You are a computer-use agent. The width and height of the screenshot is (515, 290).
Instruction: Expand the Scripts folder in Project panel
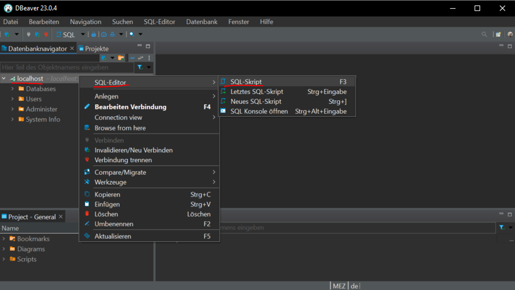coord(4,259)
